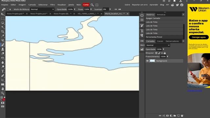This screenshot has height=118, width=210.
Task: Select the Dodge tool
Action: point(3,67)
